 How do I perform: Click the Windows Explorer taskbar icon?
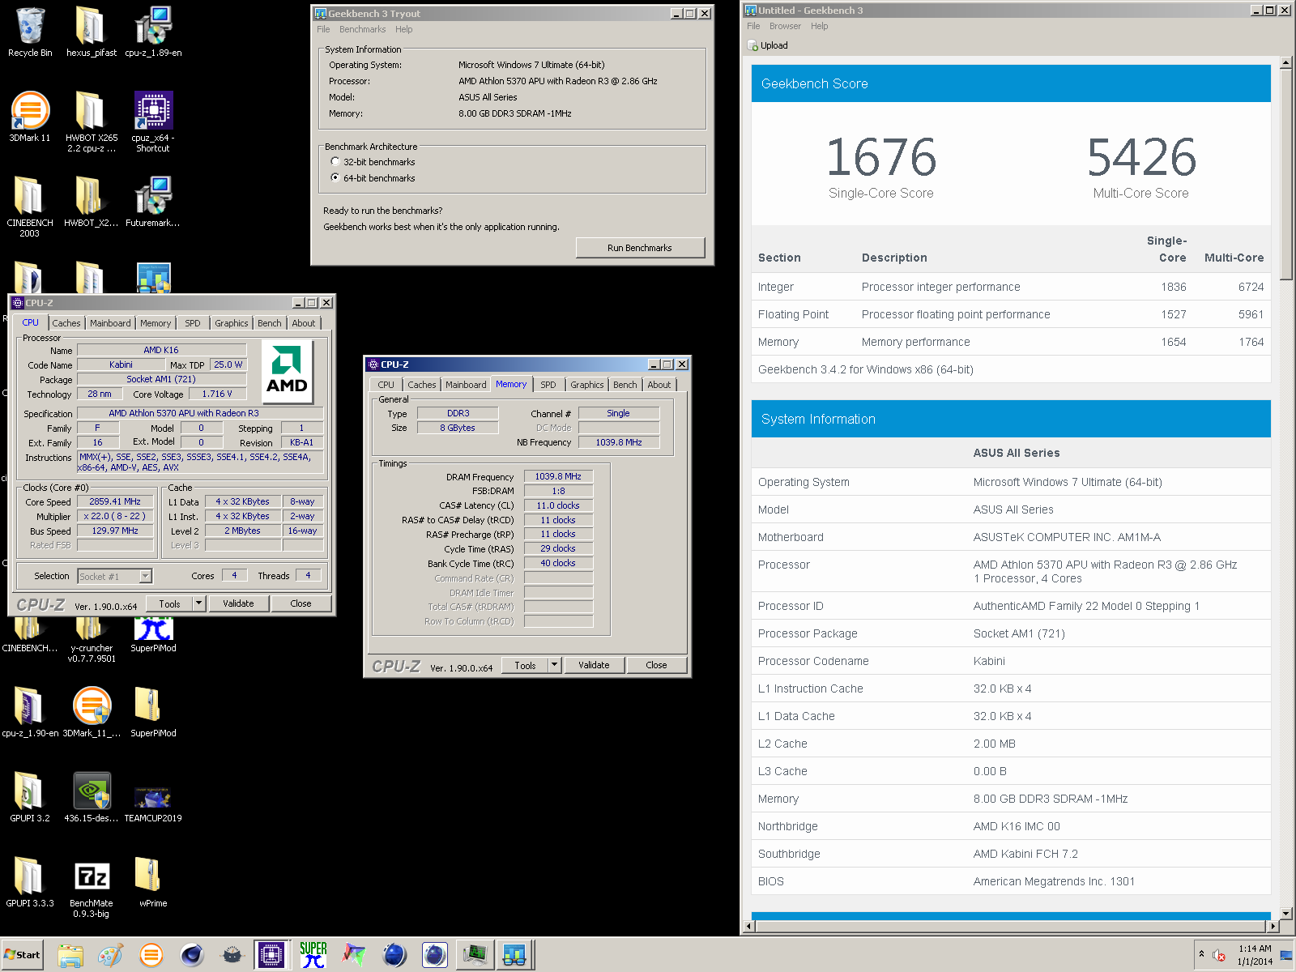point(70,956)
